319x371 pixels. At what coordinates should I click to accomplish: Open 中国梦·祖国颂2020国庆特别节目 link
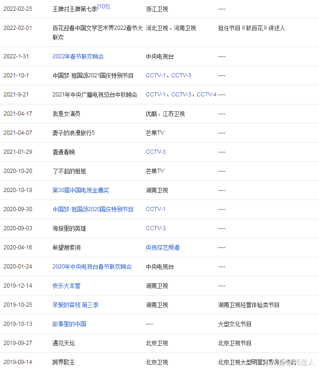(x=93, y=209)
